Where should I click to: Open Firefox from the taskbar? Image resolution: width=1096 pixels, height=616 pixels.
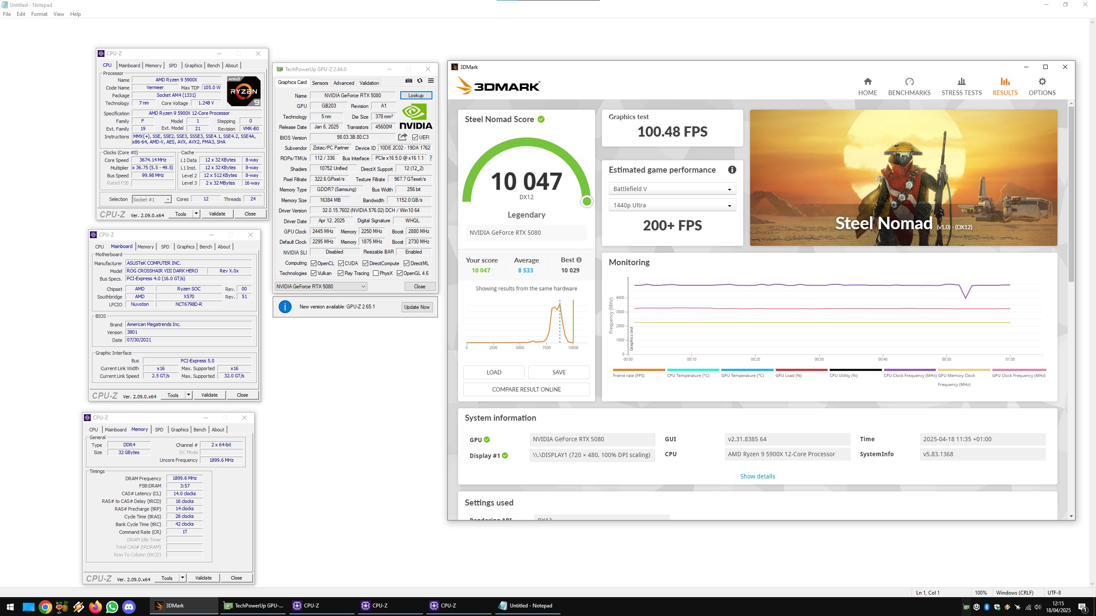click(95, 606)
